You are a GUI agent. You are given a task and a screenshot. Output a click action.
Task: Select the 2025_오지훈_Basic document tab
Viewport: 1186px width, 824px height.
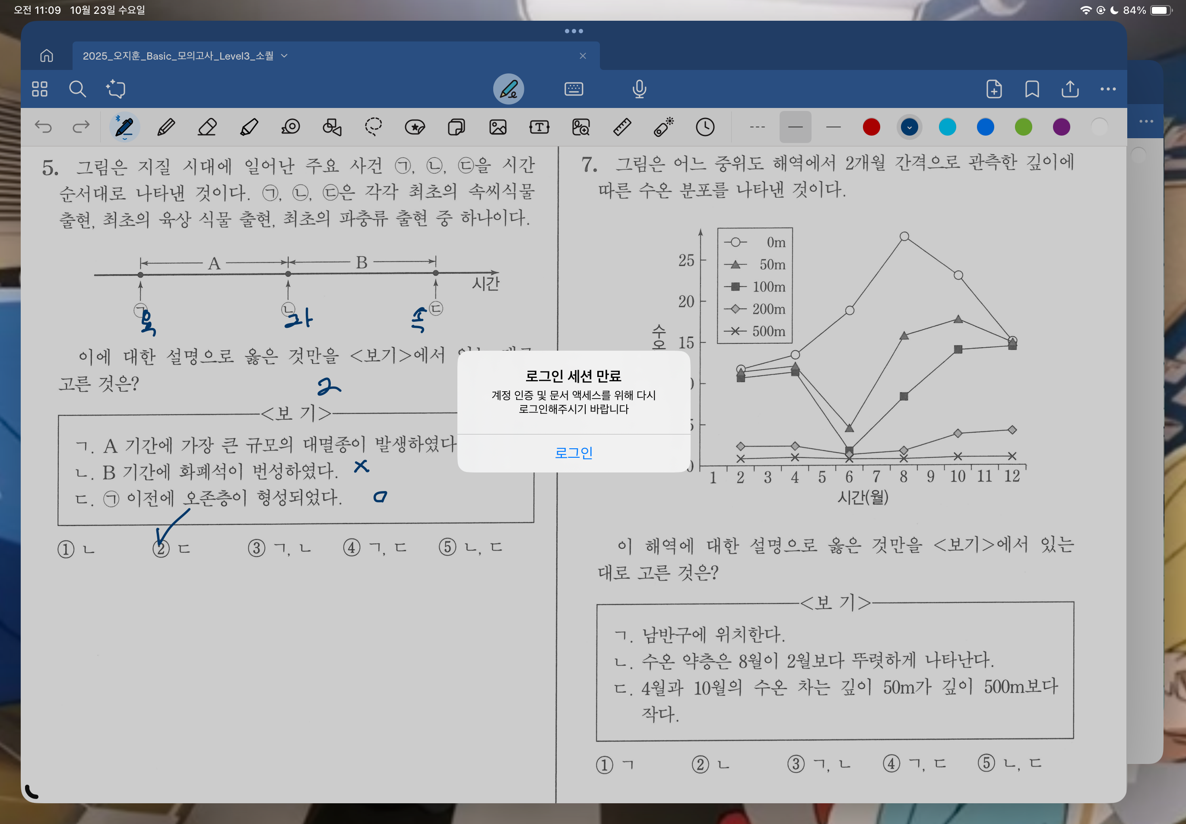pos(178,56)
